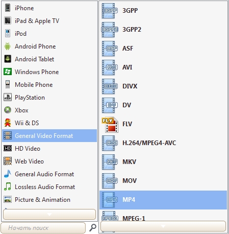The image size is (229, 234).
Task: Open the iPad & Apple TV category
Action: click(49, 21)
